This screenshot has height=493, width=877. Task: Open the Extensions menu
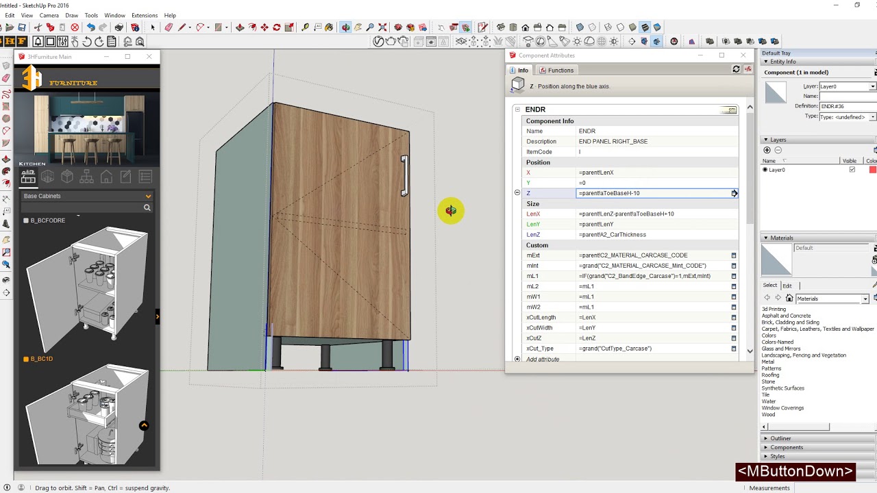pyautogui.click(x=145, y=15)
